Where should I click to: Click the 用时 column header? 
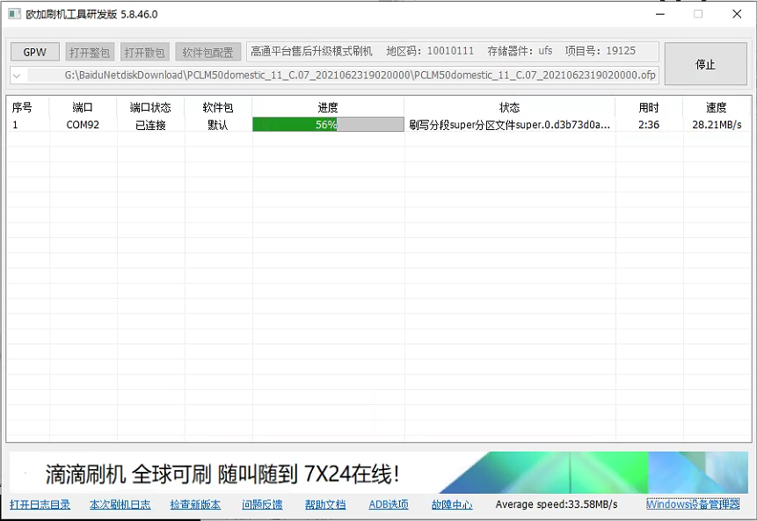(649, 107)
